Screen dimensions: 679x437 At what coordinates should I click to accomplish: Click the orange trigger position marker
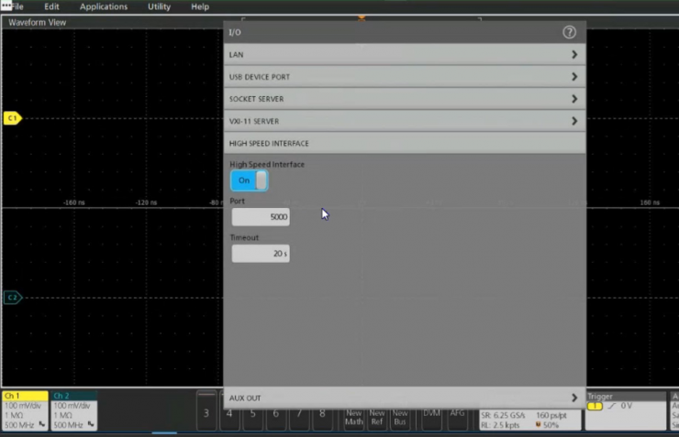click(x=362, y=17)
